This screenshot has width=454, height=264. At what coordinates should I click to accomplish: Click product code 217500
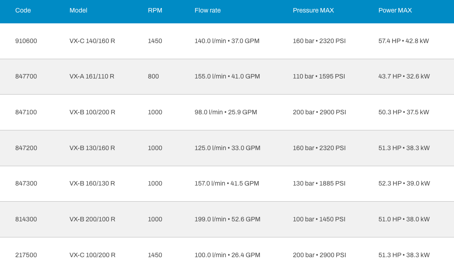coord(26,255)
